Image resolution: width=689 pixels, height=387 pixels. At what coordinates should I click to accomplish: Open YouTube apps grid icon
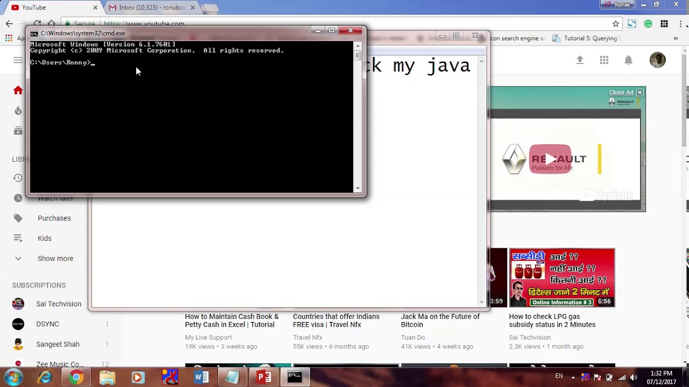click(x=604, y=60)
